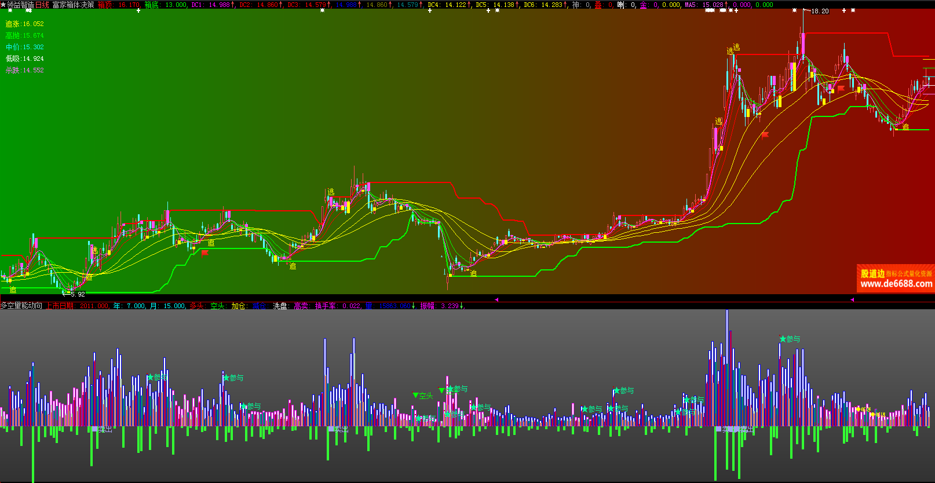The image size is (935, 483).
Task: Click the red flag marker near 18.20 peak
Action: 841,89
